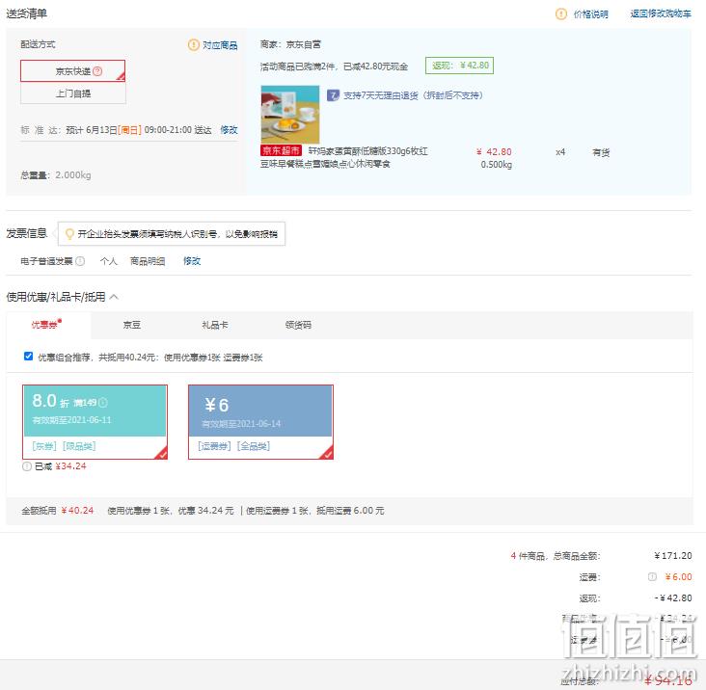Click 修改 next to delivery time

pyautogui.click(x=229, y=130)
